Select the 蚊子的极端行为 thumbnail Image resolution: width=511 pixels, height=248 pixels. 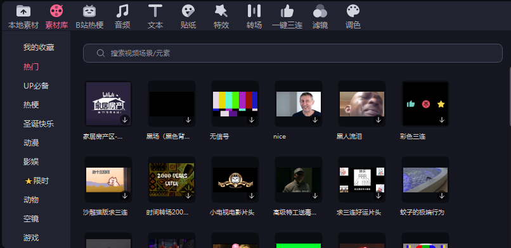point(425,180)
